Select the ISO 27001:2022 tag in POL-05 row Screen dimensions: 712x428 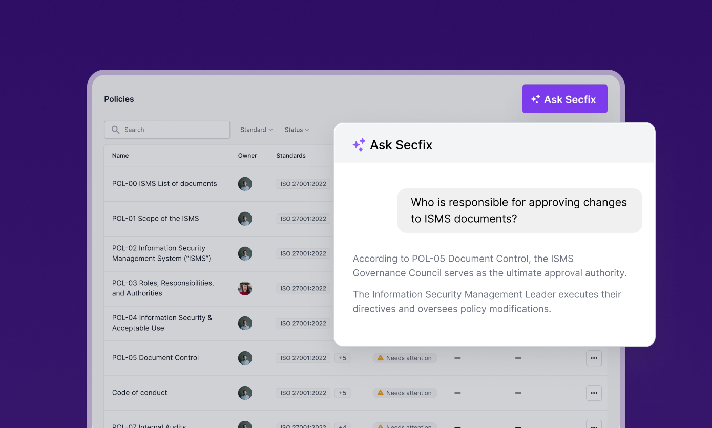point(303,358)
